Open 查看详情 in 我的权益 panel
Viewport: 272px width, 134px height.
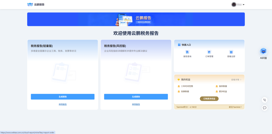tap(236, 80)
